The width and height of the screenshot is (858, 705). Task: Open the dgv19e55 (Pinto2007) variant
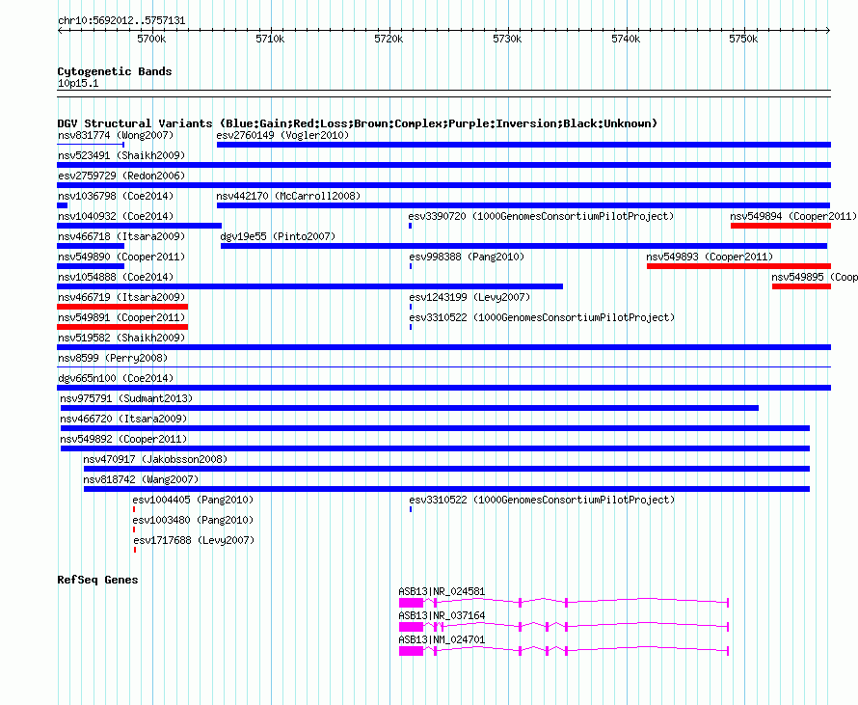[523, 246]
